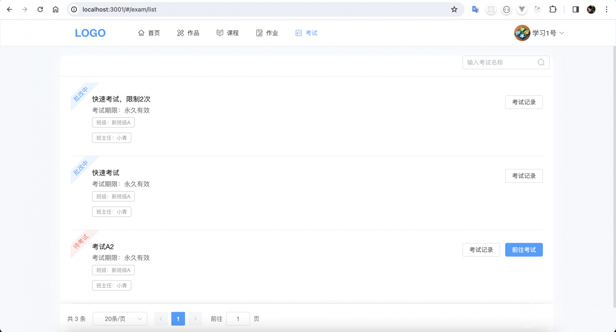This screenshot has height=332, width=616.
Task: View 考试记录 for 快速考试，限制2次
Action: 524,102
